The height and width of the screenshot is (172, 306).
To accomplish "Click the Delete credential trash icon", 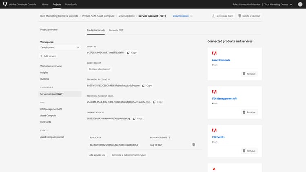I will click(x=239, y=16).
